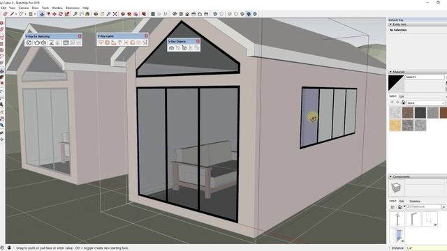Screen dimensions: 447x251
Task: Open components navigation dropdown arrow
Action: click(404, 207)
